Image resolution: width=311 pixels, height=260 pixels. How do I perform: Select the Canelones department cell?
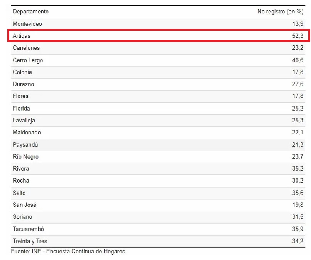[26, 48]
